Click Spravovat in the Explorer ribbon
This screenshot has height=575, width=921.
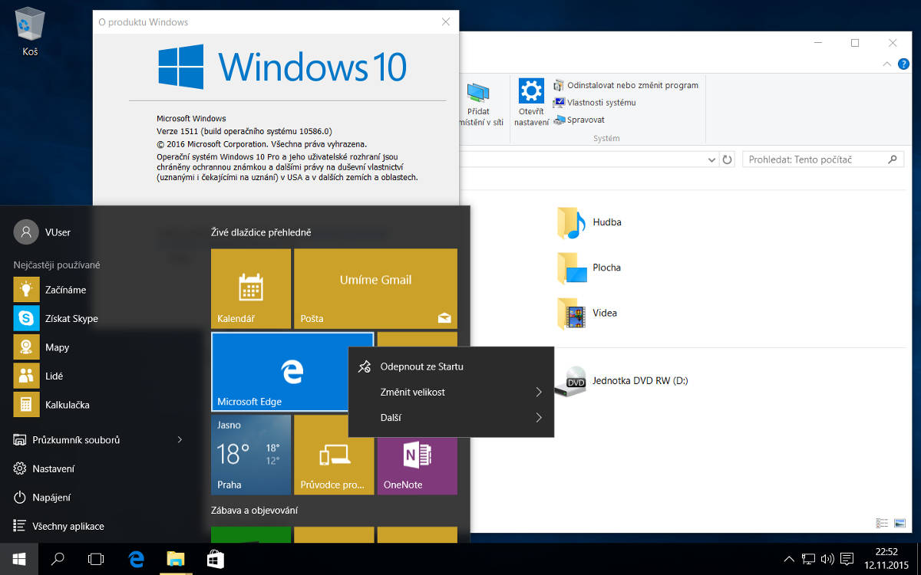tap(579, 120)
